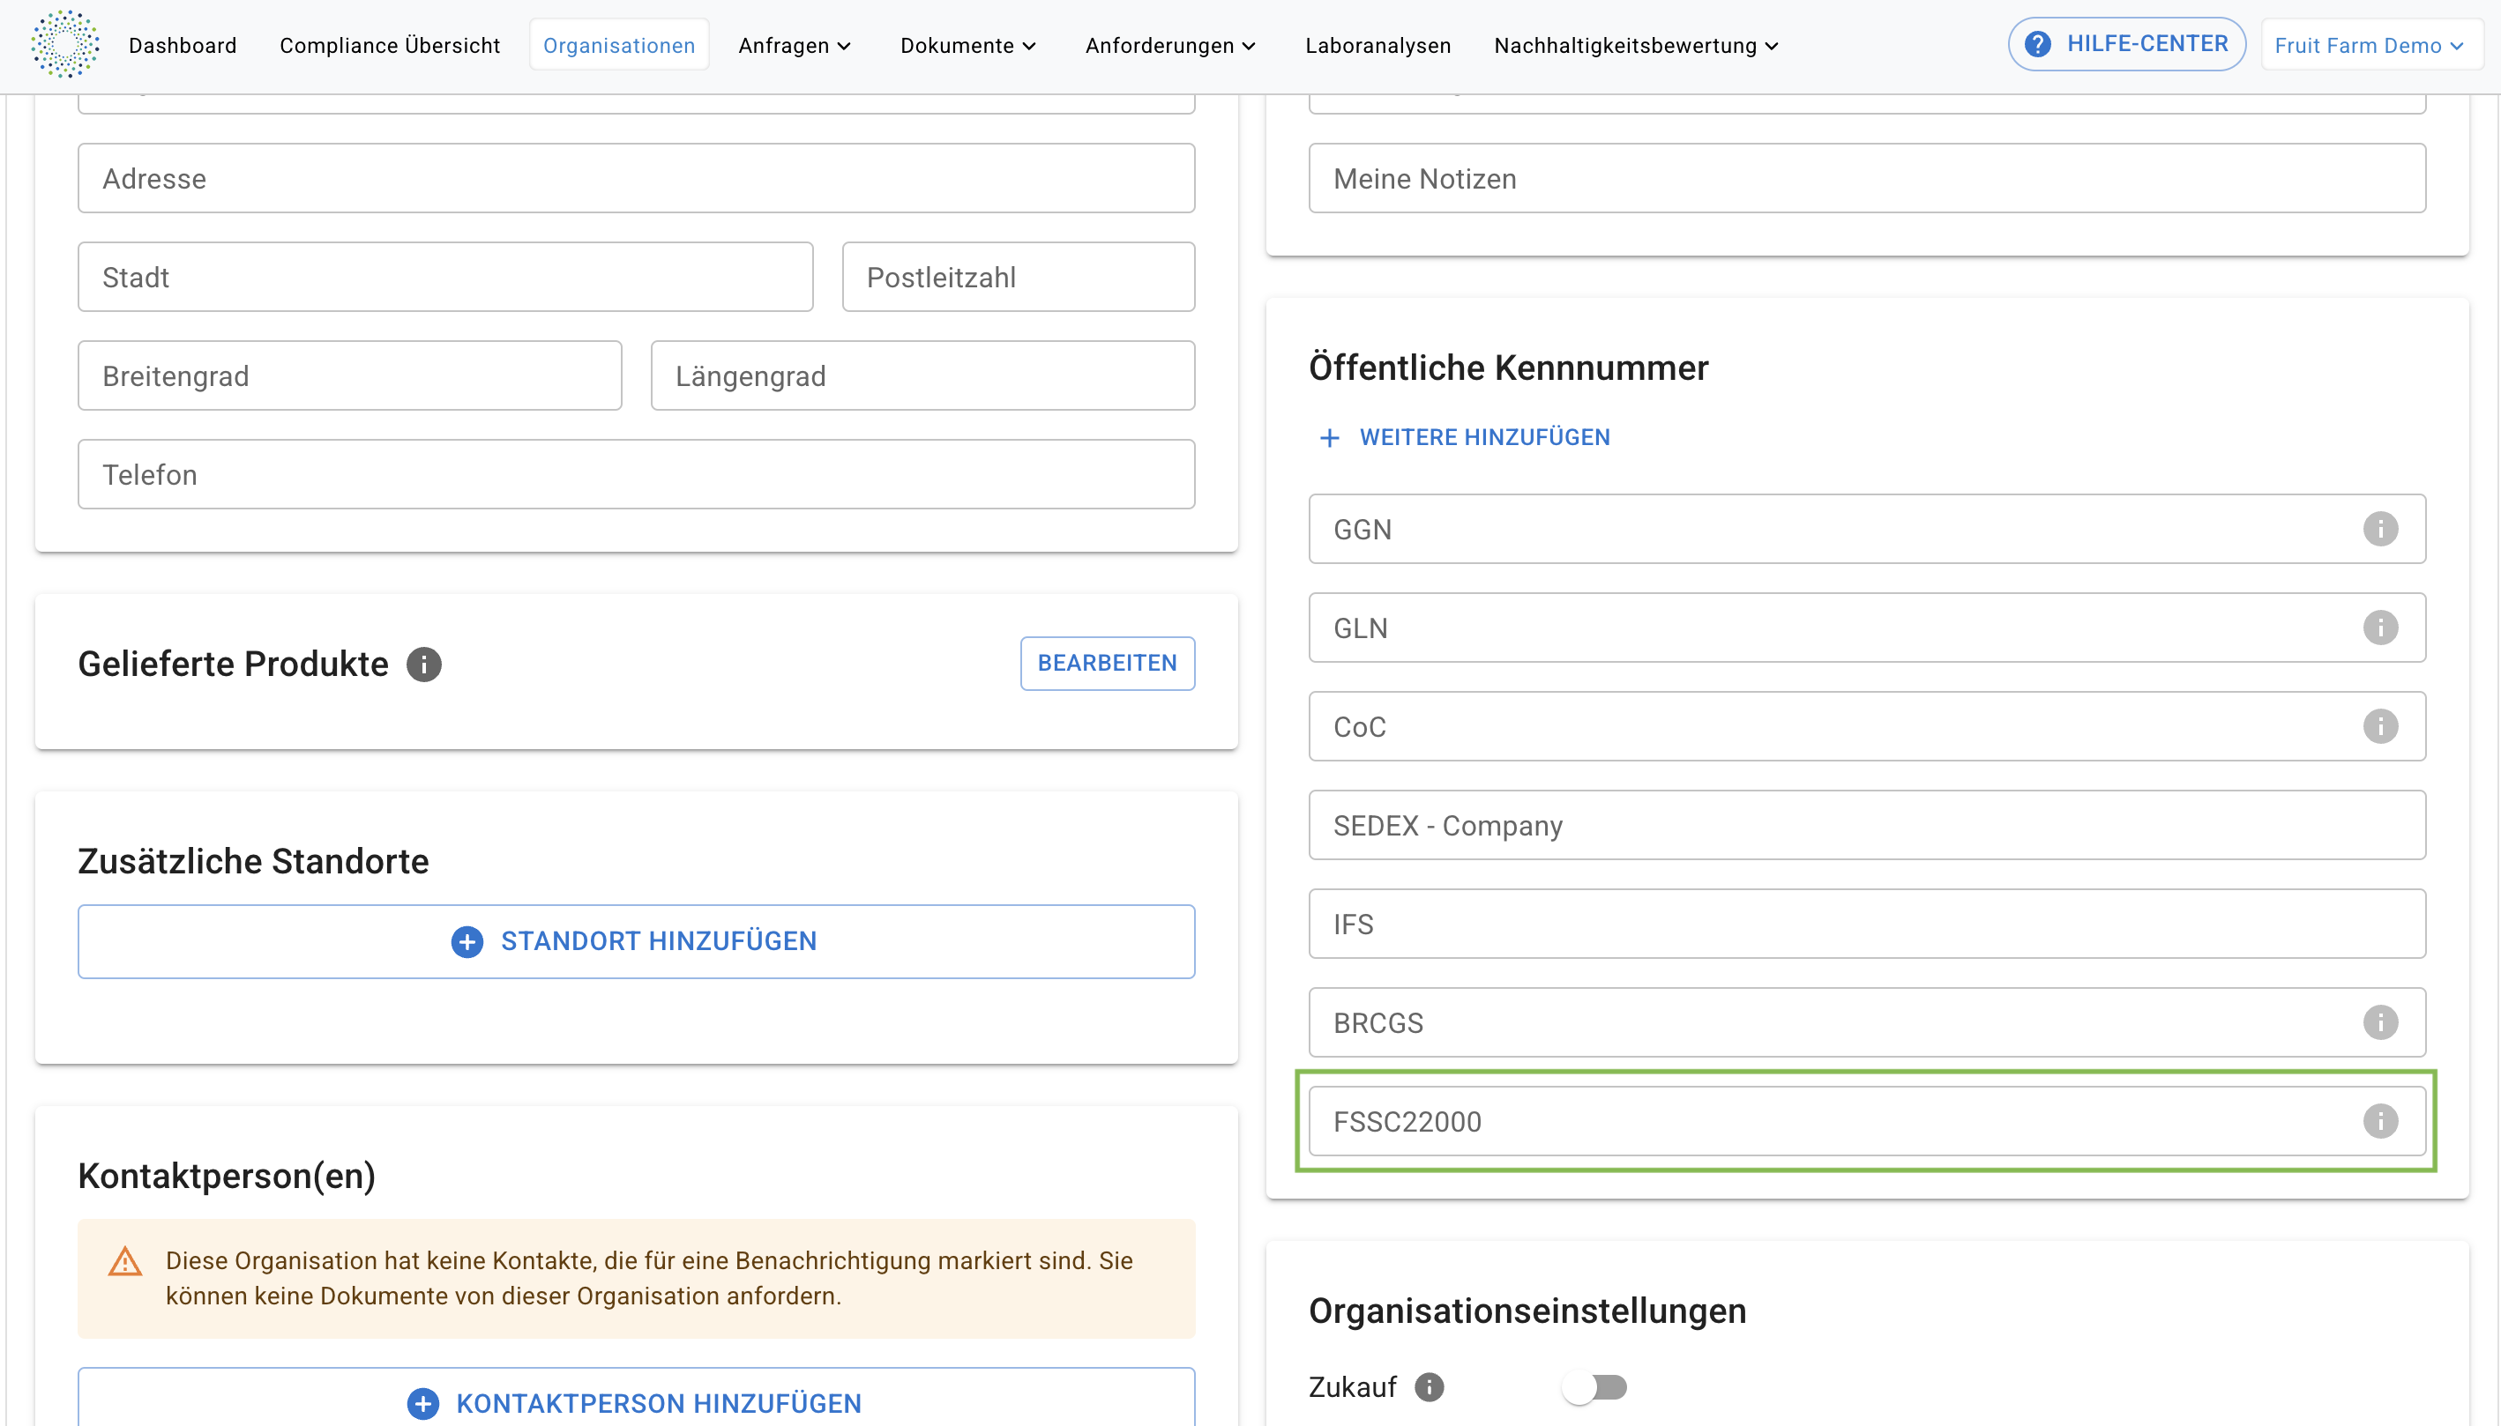Go to Compliance Übersicht
This screenshot has width=2501, height=1426.
coord(390,45)
